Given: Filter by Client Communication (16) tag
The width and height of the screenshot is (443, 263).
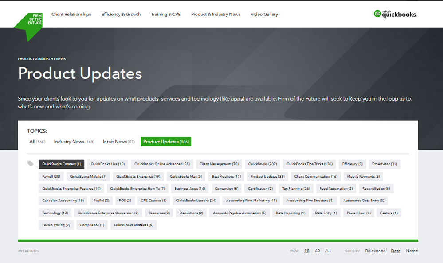Looking at the screenshot, I should pyautogui.click(x=316, y=176).
